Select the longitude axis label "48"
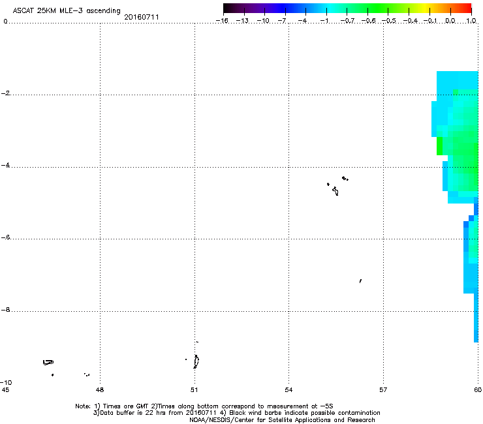 pos(100,390)
